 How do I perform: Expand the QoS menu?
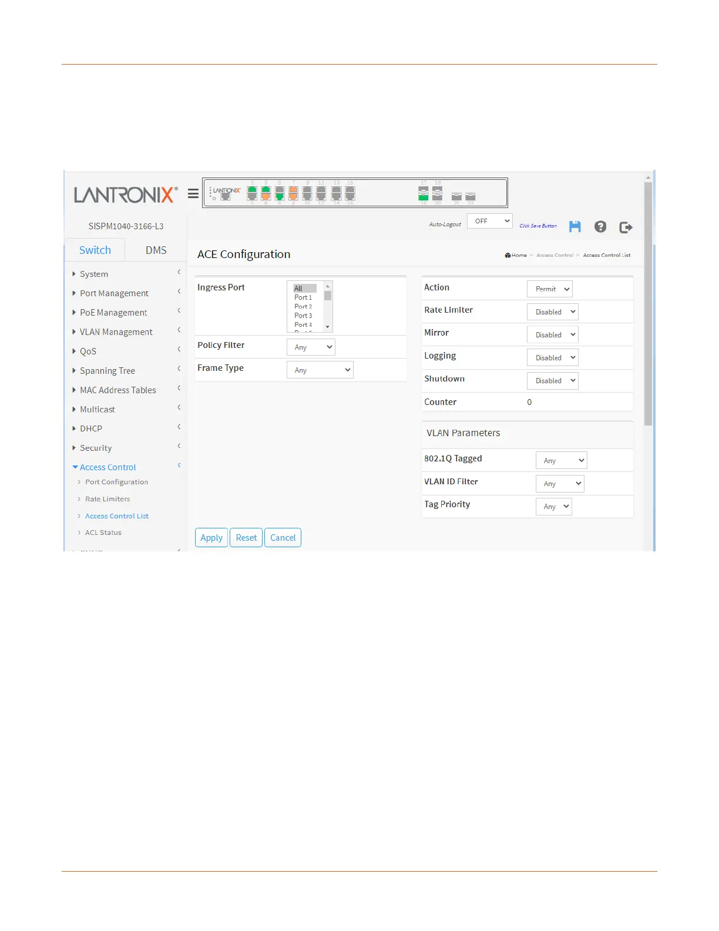coord(126,351)
